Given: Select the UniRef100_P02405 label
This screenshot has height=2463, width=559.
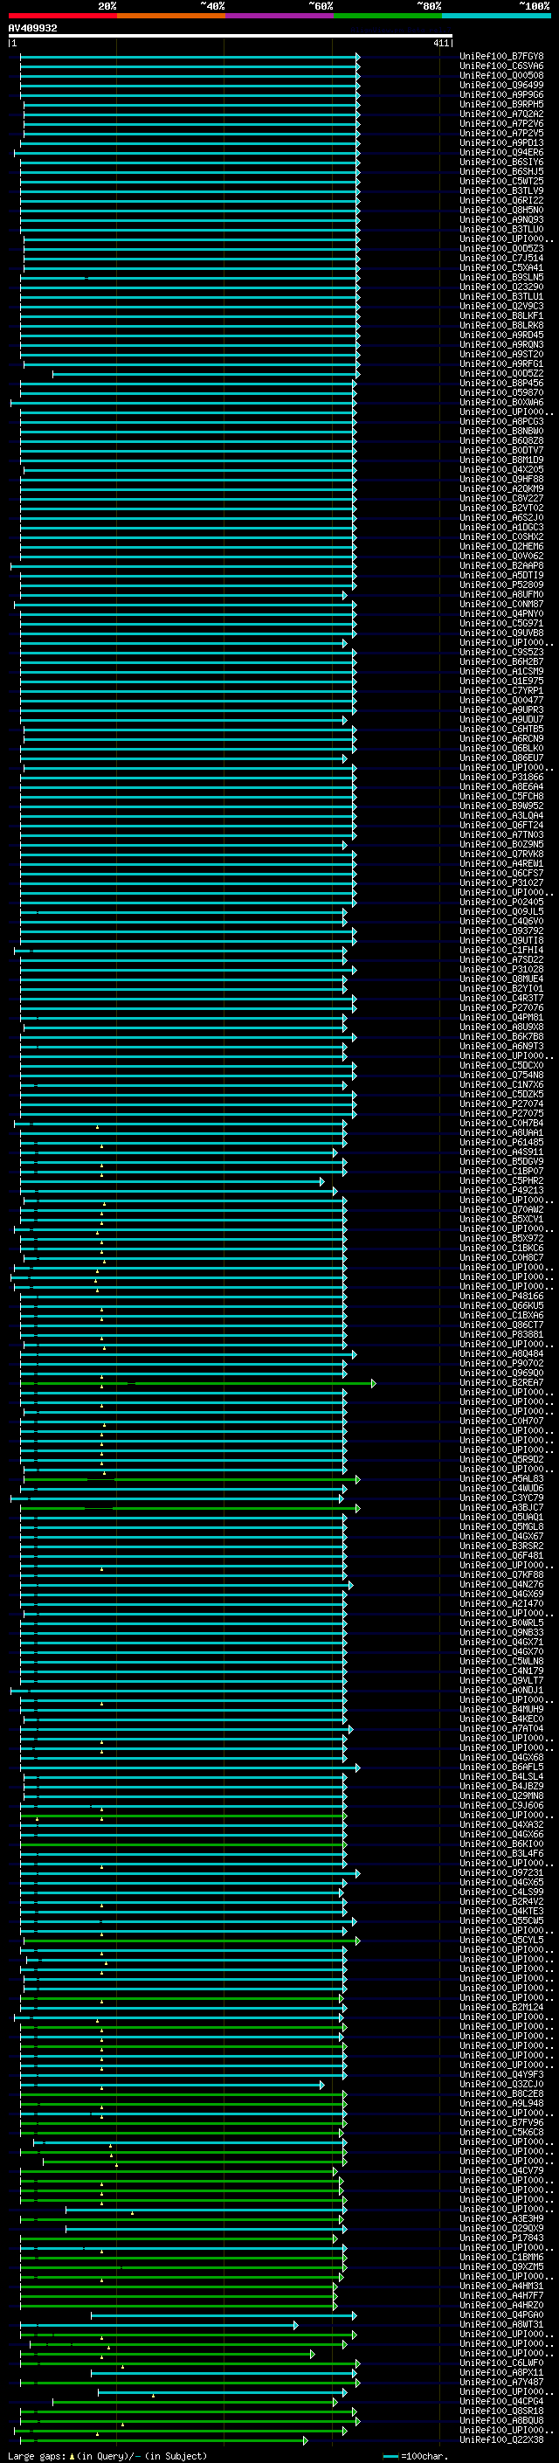Looking at the screenshot, I should point(501,902).
